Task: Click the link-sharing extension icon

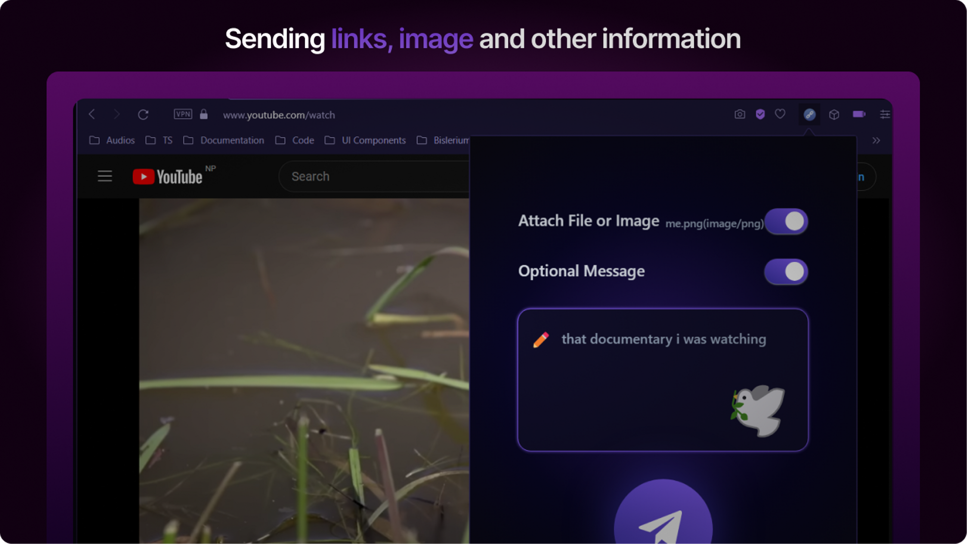Action: point(809,115)
